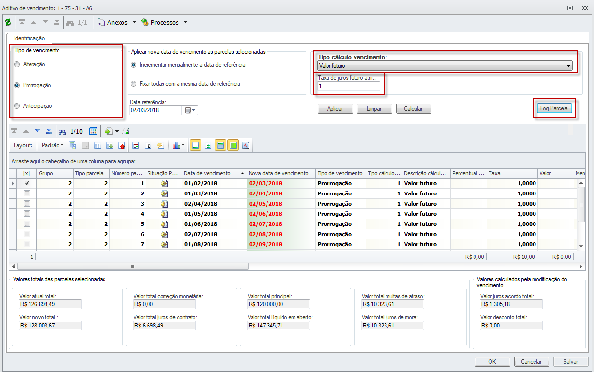The height and width of the screenshot is (372, 594).
Task: Click the grid vertical scrollbar thumb
Action: pyautogui.click(x=581, y=205)
